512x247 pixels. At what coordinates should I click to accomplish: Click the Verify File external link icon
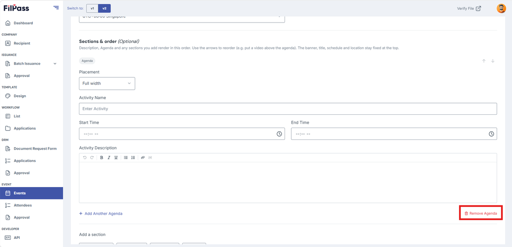point(478,9)
